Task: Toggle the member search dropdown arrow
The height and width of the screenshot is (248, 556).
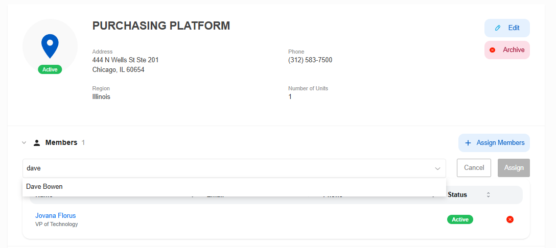Action: (437, 168)
